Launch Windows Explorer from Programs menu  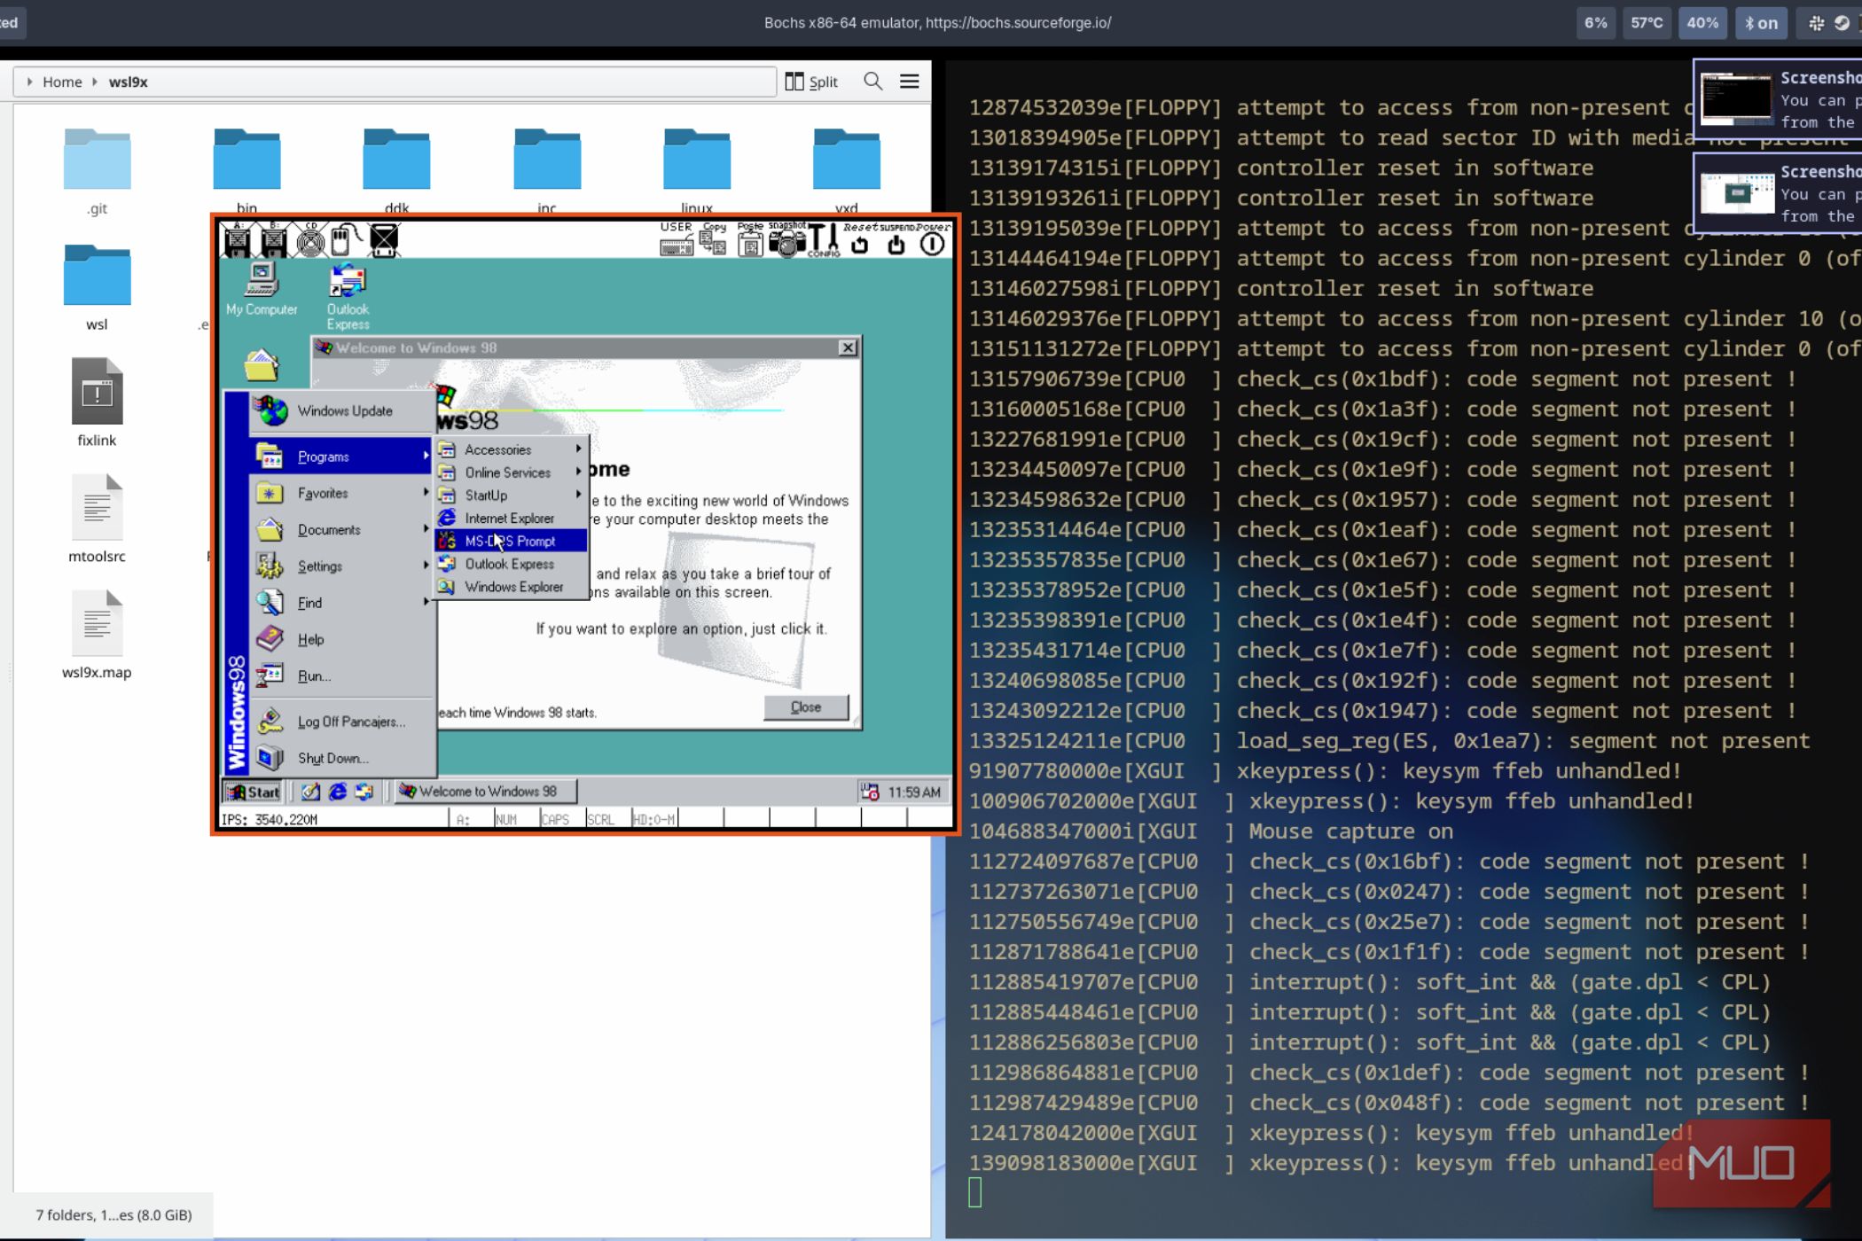(512, 587)
